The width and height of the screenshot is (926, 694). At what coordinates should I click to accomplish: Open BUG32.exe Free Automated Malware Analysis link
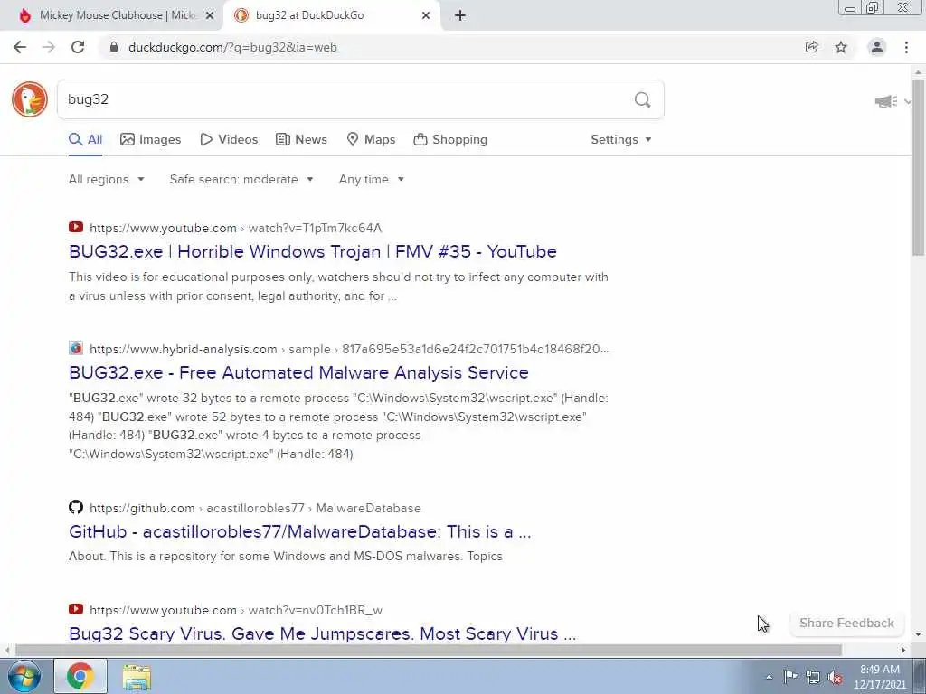click(298, 372)
